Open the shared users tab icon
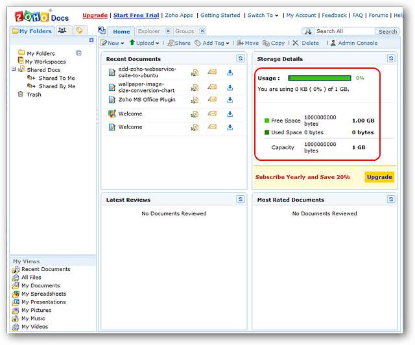 coord(62,30)
